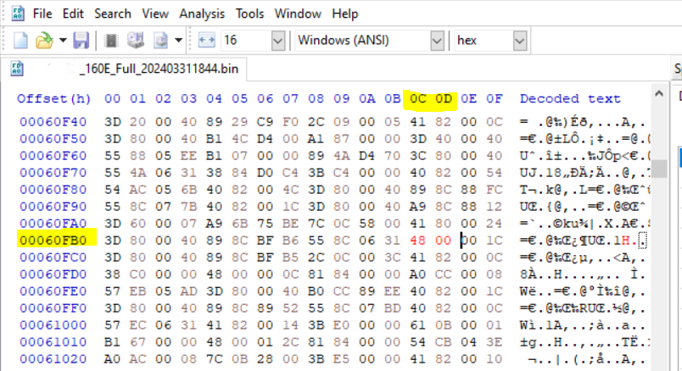The image size is (682, 371).
Task: Click offset 00061010 row label
Action: point(53,342)
